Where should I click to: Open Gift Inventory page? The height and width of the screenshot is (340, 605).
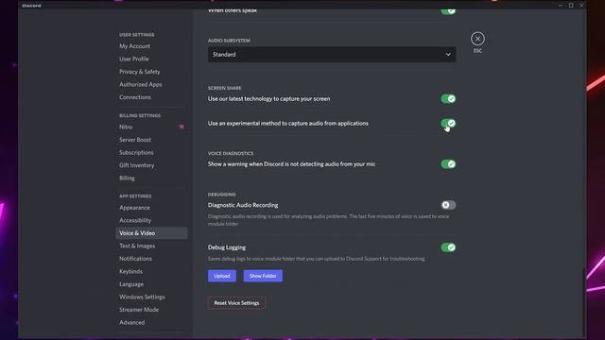(x=136, y=165)
